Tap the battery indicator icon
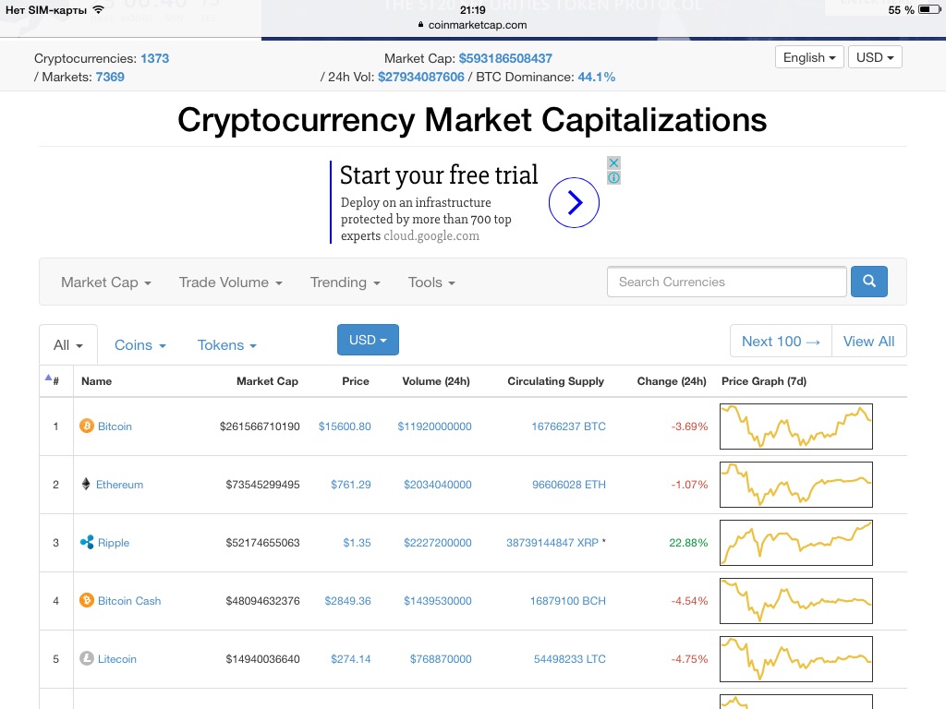Image resolution: width=946 pixels, height=709 pixels. [929, 9]
